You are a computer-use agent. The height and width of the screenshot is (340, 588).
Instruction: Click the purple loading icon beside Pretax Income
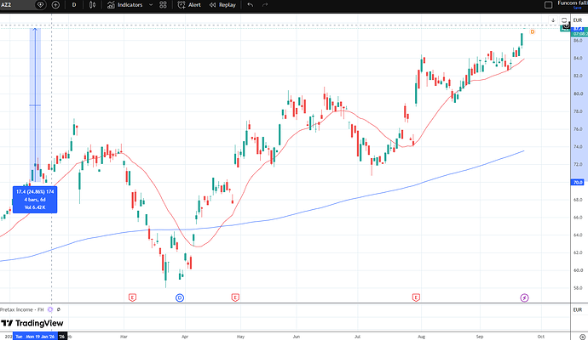(x=50, y=309)
